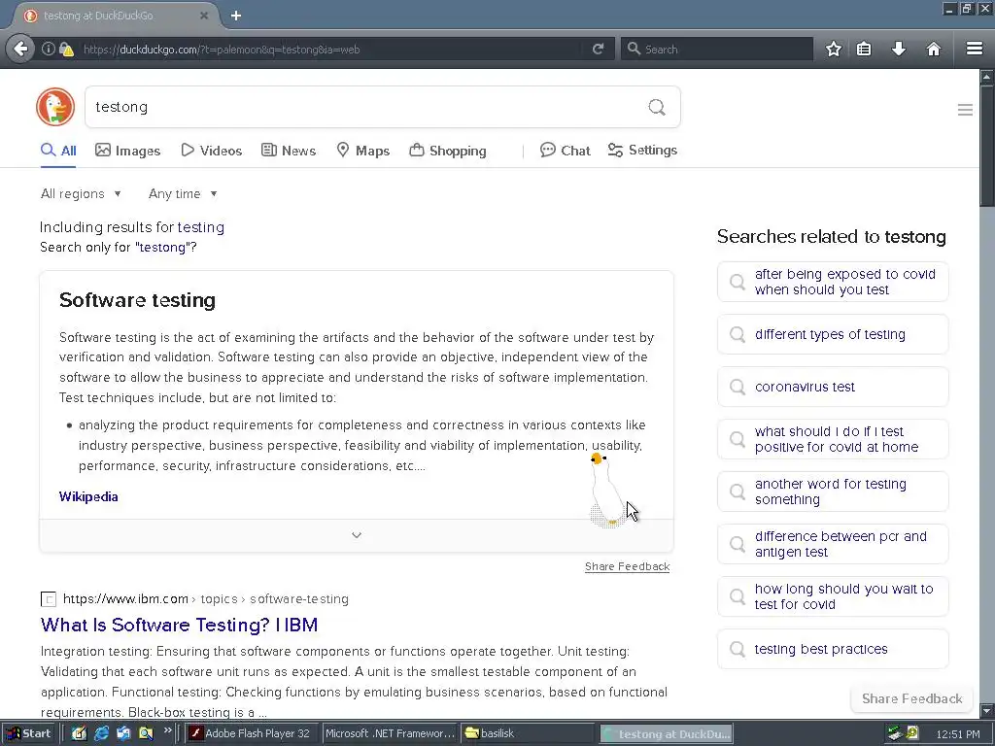The image size is (995, 746).
Task: Click the warning lock icon in address bar
Action: click(x=67, y=49)
